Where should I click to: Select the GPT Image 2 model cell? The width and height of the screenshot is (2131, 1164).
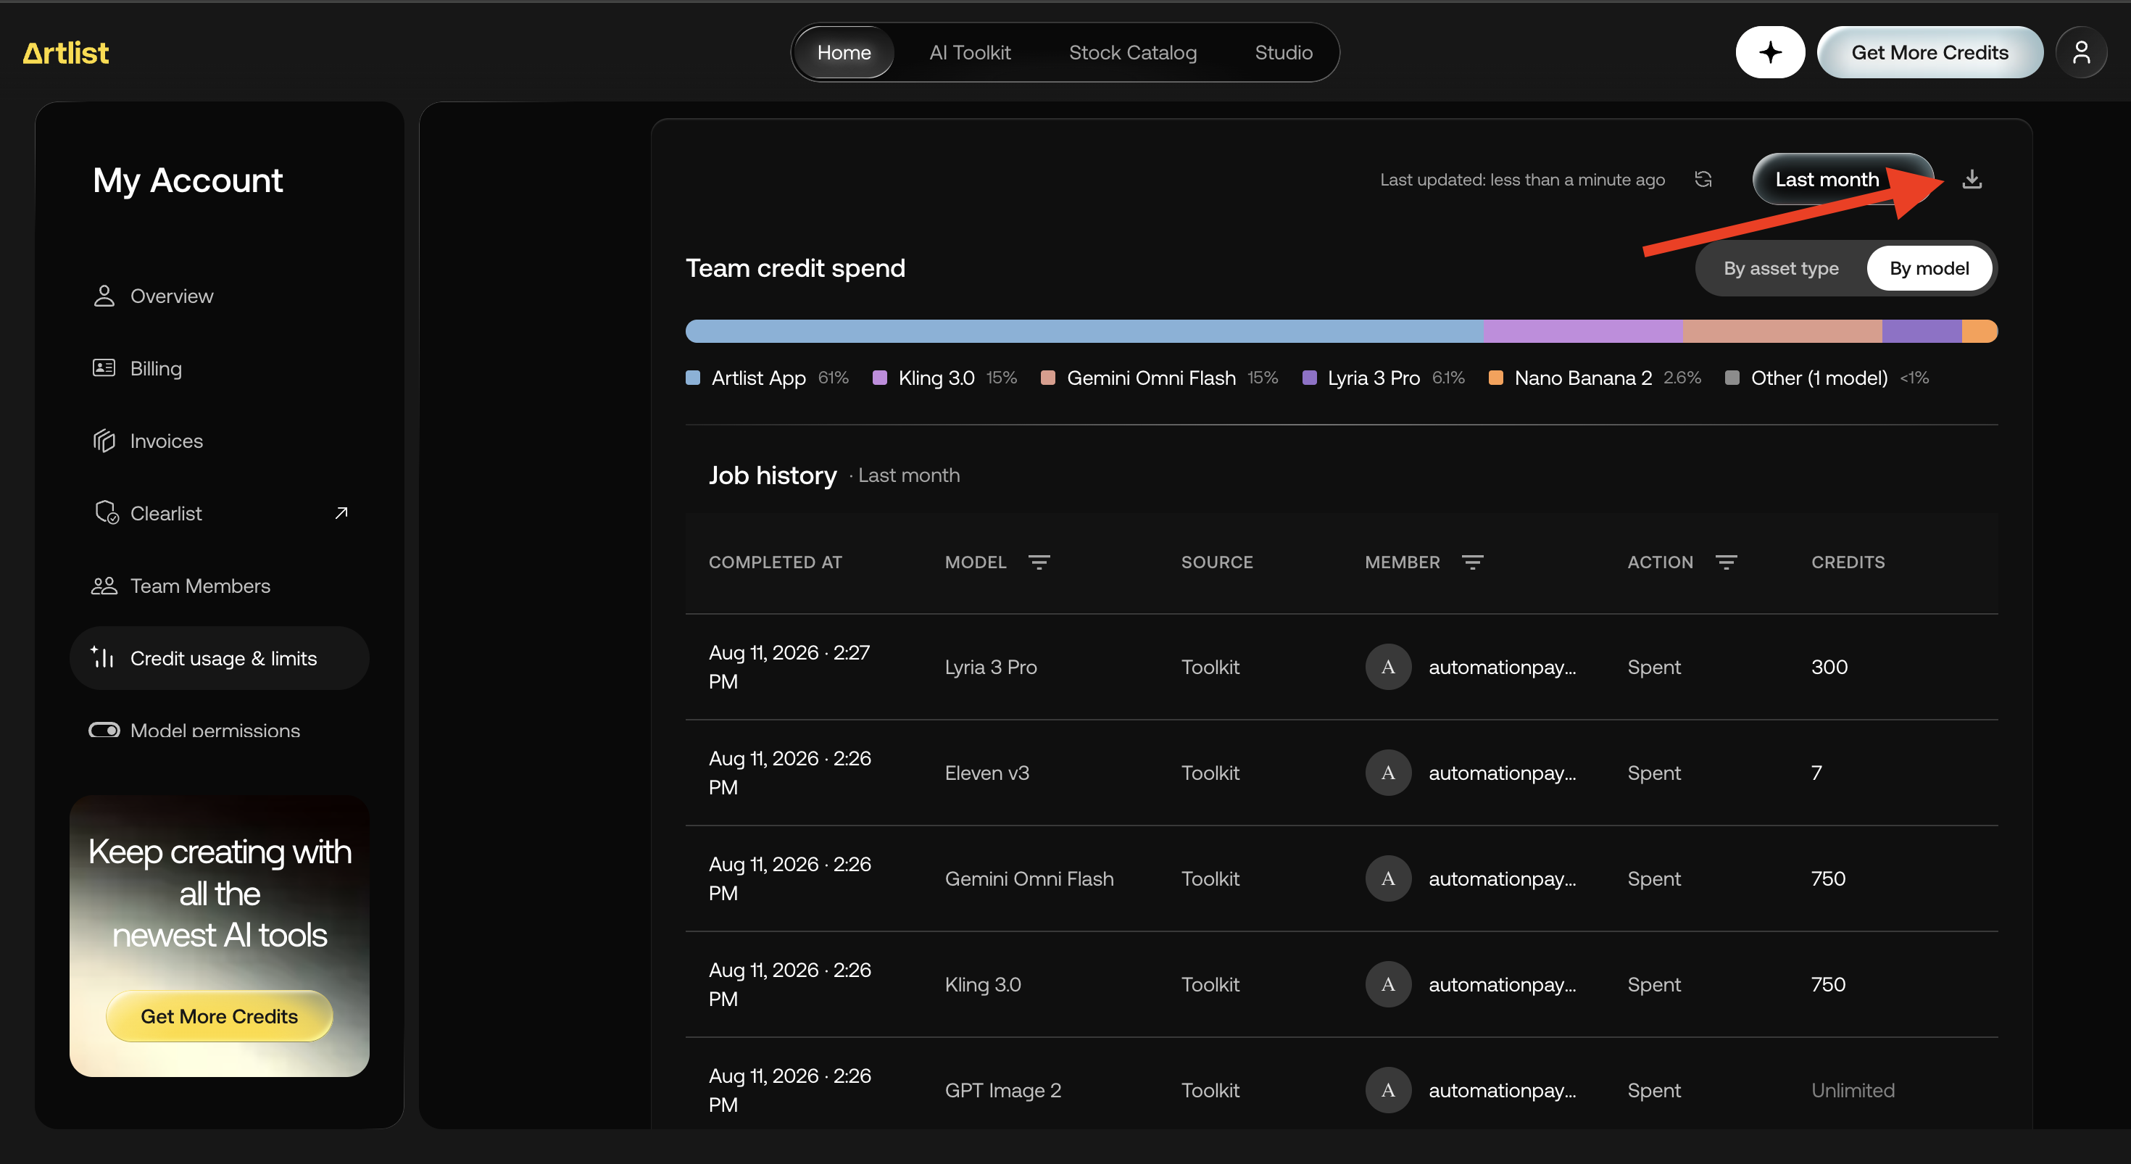1002,1090
